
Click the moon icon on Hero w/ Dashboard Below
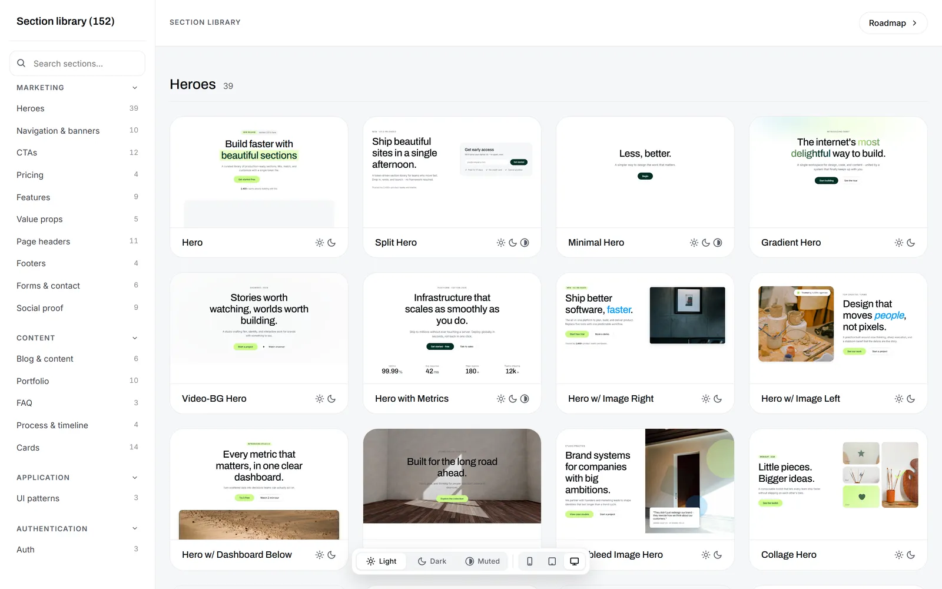click(x=331, y=555)
